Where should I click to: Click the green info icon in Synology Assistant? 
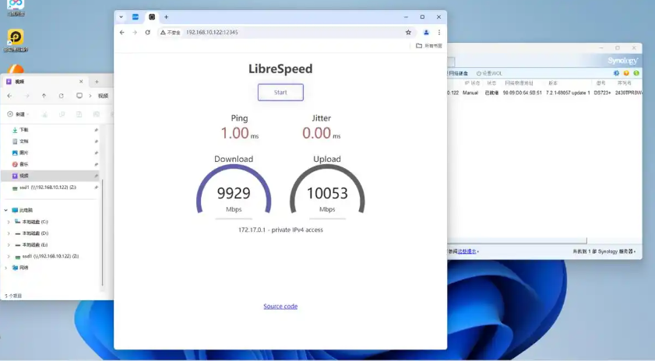[x=636, y=73]
